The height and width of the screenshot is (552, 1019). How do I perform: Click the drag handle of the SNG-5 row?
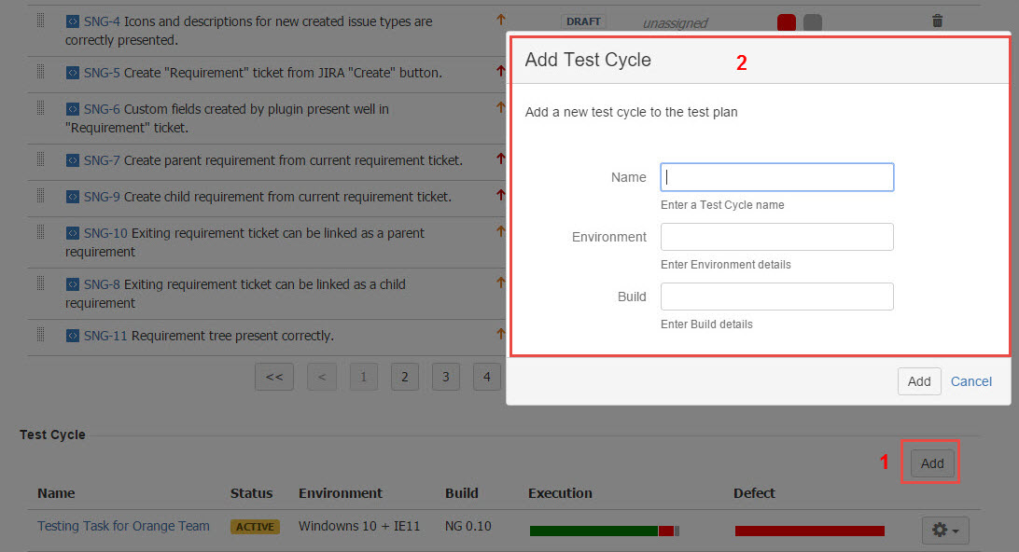pyautogui.click(x=41, y=72)
